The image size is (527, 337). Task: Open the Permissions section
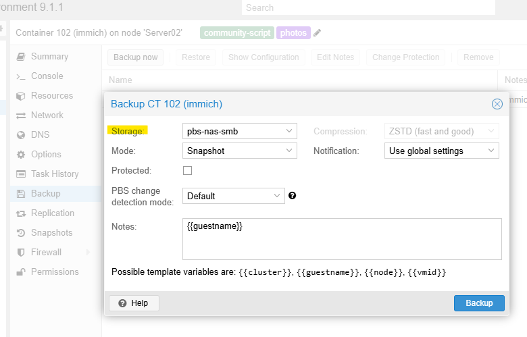(x=54, y=272)
